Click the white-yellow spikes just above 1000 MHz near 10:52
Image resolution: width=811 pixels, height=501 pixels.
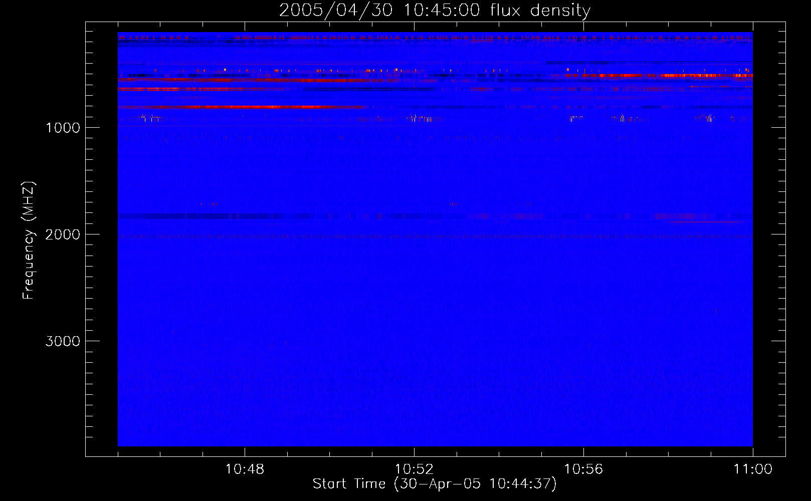(x=421, y=119)
